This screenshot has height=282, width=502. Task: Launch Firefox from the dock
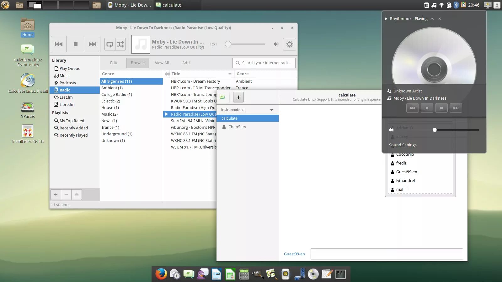point(161,274)
